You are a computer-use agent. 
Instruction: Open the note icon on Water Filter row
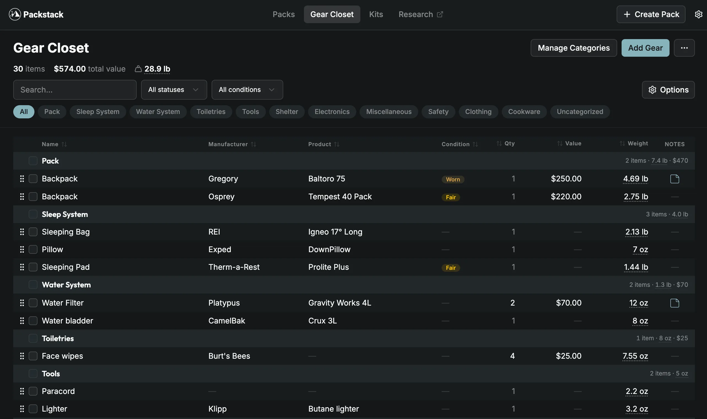pos(674,303)
